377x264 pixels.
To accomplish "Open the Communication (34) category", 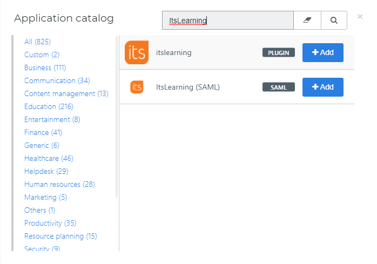I will 57,81.
